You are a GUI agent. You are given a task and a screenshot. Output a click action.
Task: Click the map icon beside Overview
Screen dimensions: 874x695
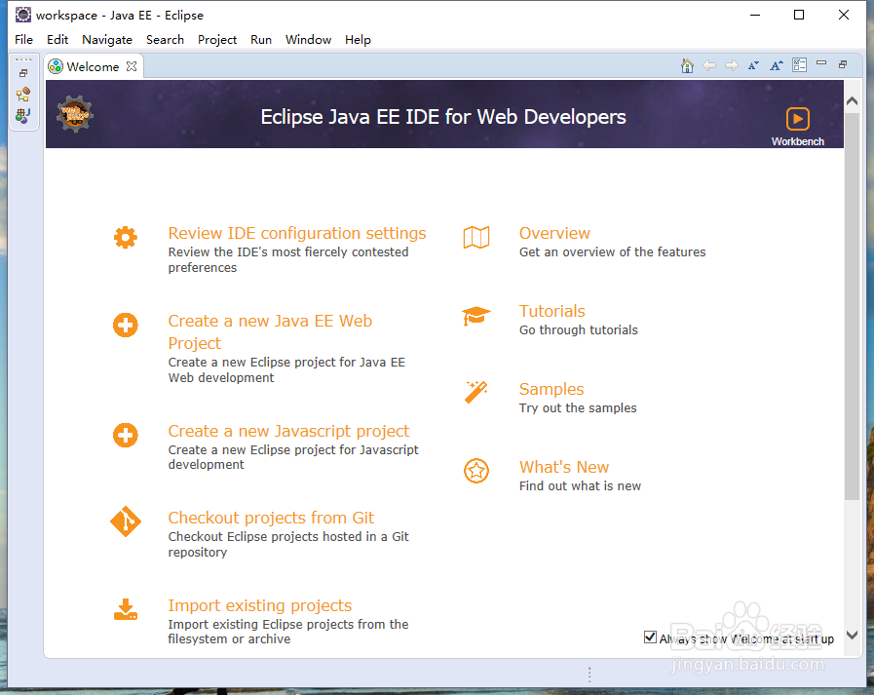[x=476, y=238]
